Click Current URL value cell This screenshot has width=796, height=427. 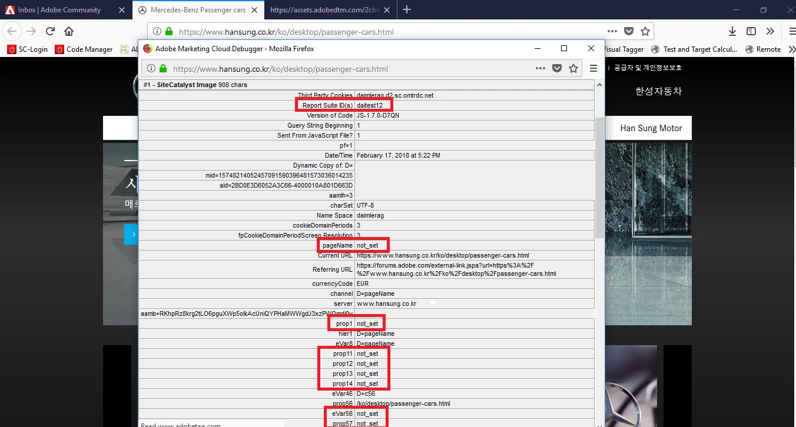(x=475, y=255)
